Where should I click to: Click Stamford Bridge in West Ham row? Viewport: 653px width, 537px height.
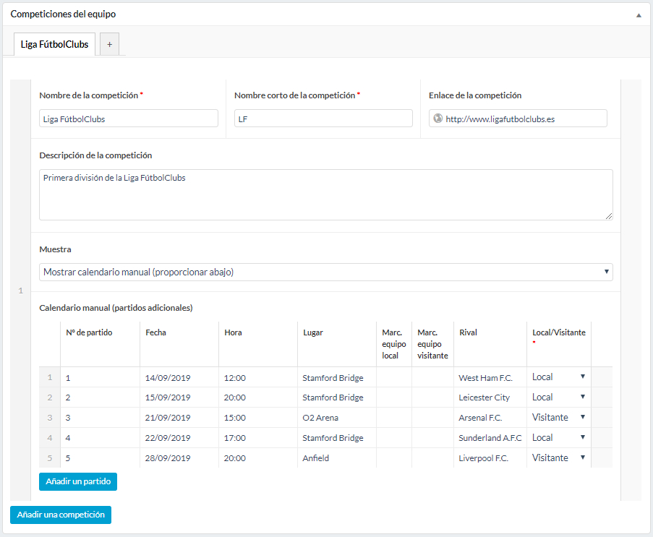click(x=337, y=377)
